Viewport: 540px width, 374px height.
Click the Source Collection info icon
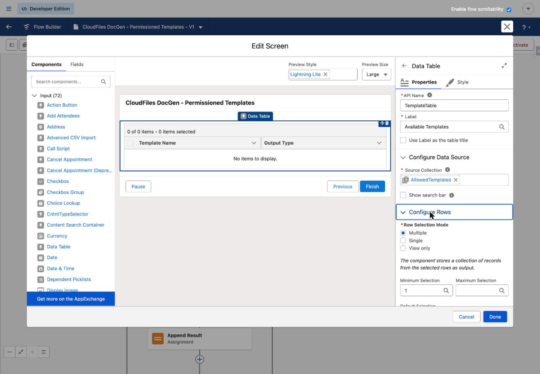(447, 170)
